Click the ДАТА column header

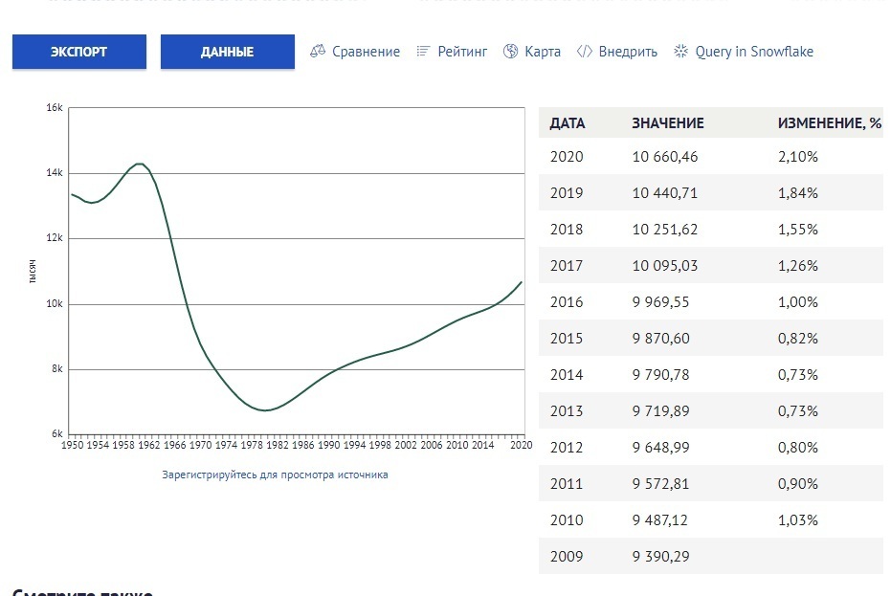[568, 123]
